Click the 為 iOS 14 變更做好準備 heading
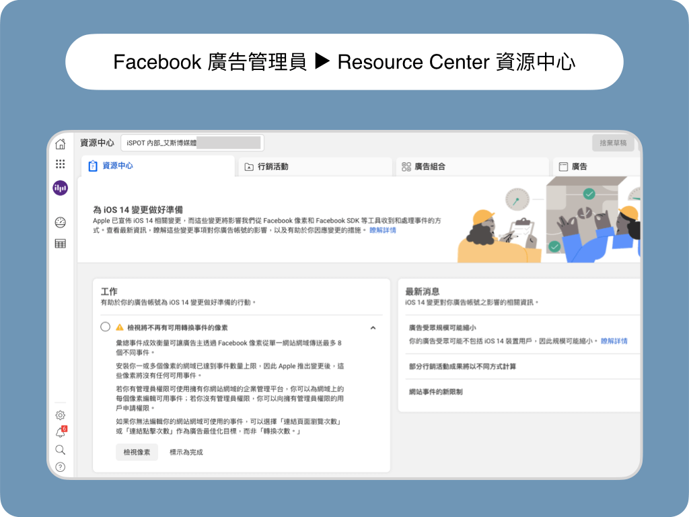 click(x=138, y=210)
